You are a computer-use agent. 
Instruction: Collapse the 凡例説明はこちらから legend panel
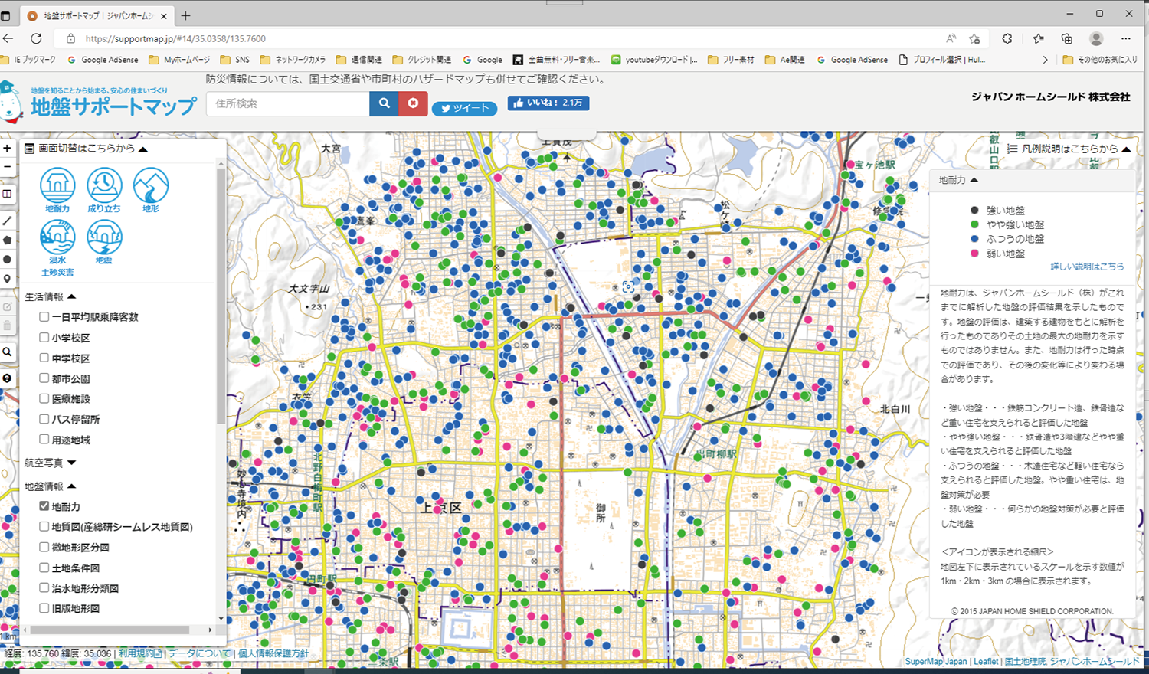[x=1069, y=149]
